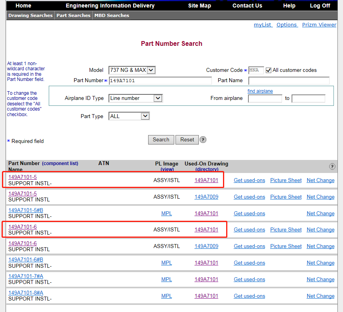Click the airplane range 'to' end field
The height and width of the screenshot is (312, 343).
tap(309, 98)
